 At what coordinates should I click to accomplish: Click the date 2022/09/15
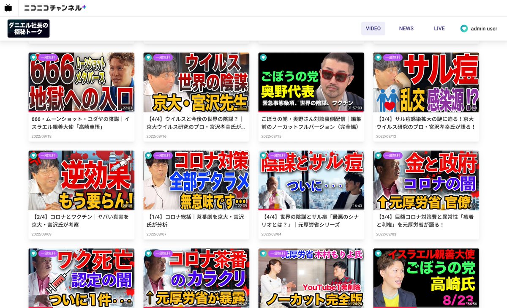click(x=271, y=136)
